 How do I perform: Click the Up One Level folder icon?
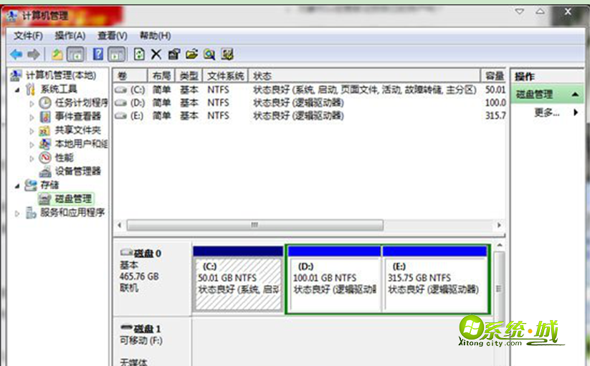[x=57, y=54]
